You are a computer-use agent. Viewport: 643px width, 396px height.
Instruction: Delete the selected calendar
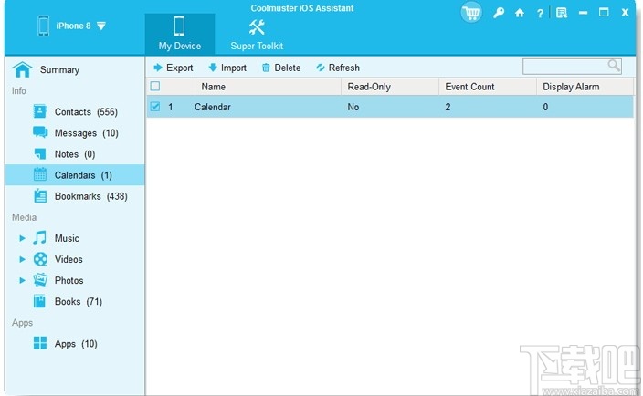pos(281,68)
